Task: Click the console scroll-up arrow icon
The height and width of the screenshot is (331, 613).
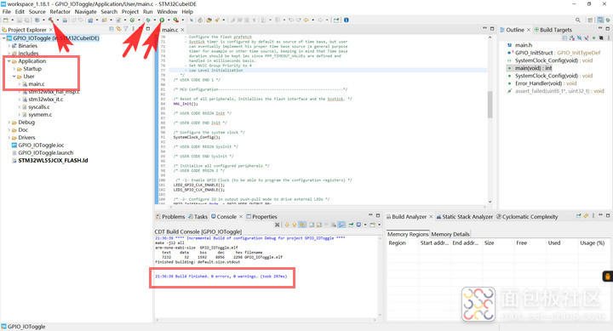Action: coord(295,225)
